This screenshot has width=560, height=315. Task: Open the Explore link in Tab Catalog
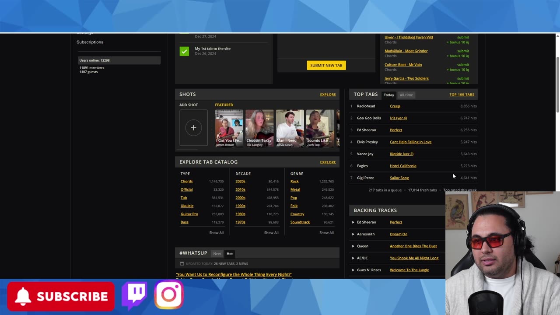coord(328,162)
